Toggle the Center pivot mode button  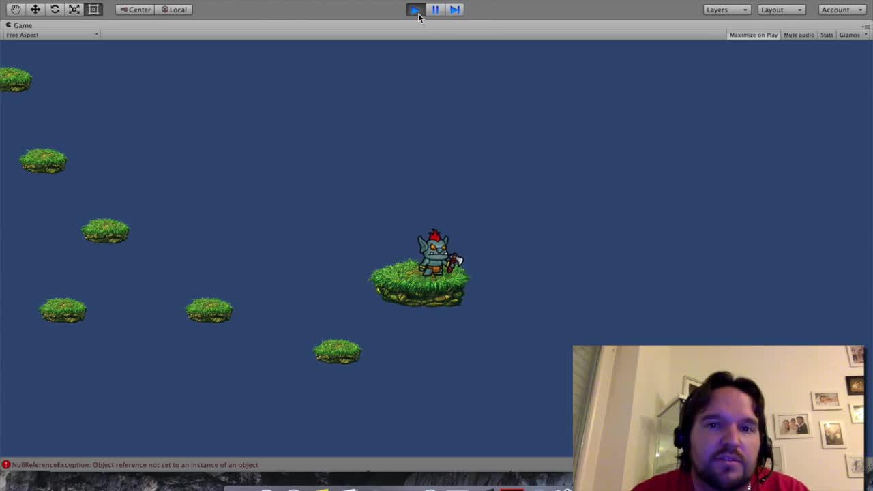pyautogui.click(x=135, y=10)
